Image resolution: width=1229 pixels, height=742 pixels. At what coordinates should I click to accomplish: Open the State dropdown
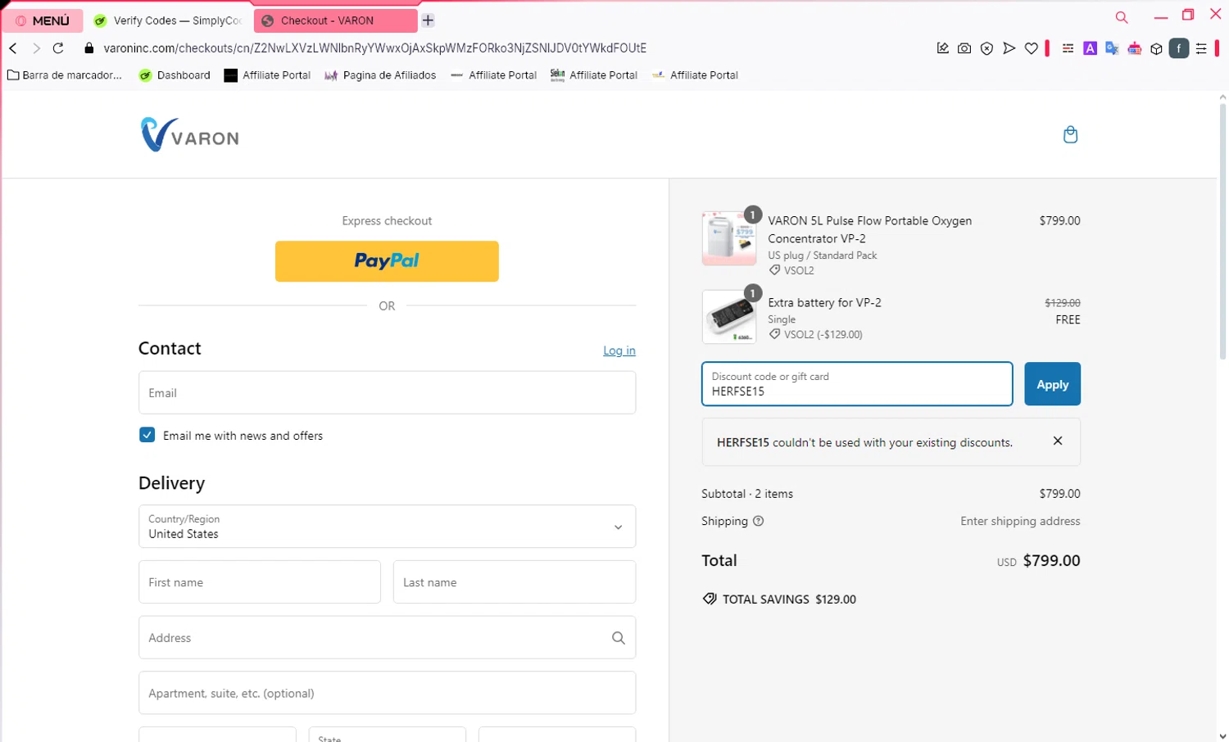tap(387, 735)
